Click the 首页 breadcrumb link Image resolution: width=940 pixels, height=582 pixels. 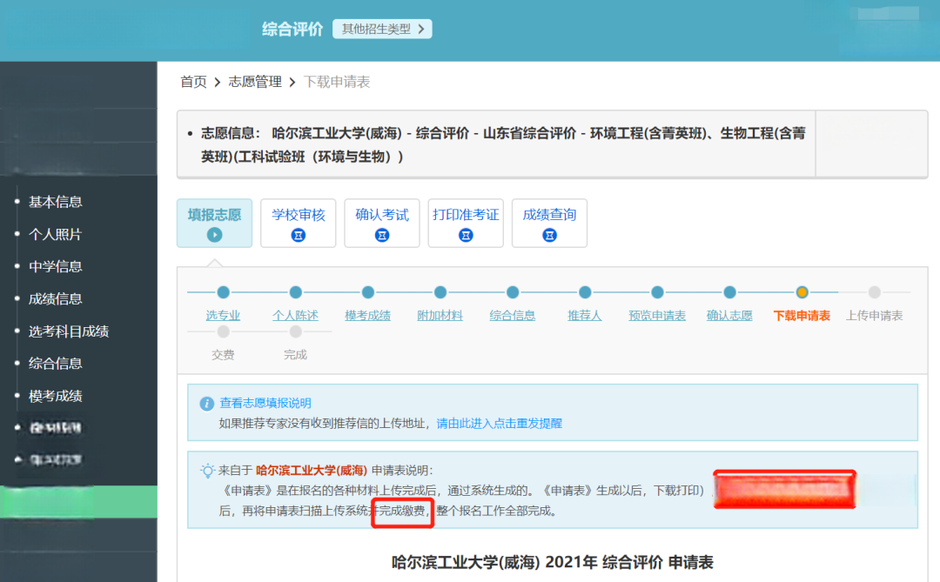(193, 82)
